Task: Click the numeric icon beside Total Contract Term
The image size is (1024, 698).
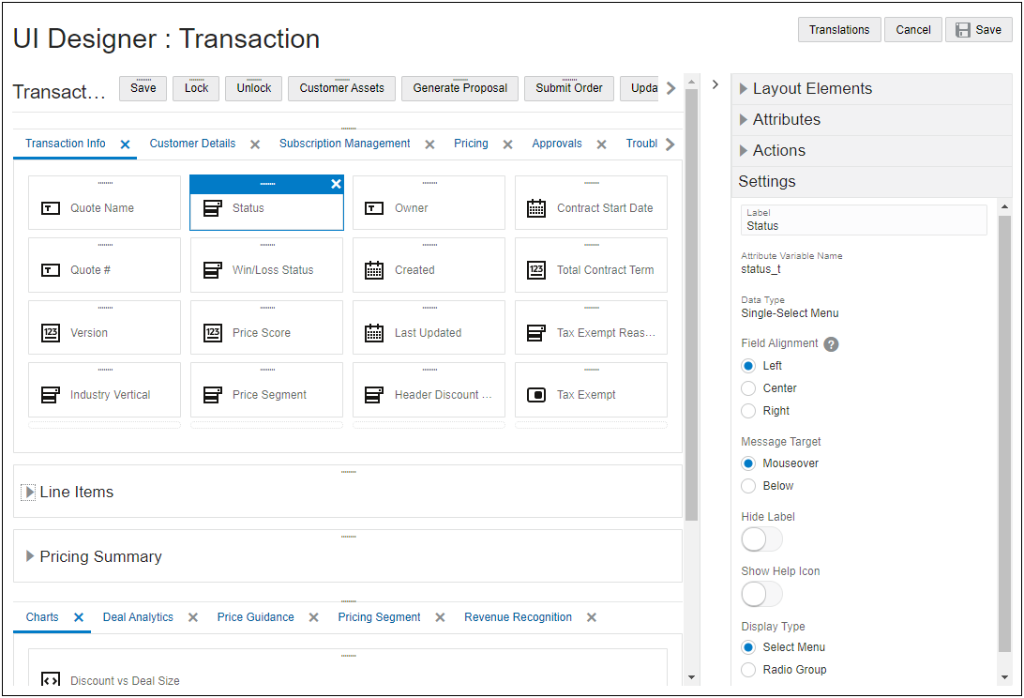Action: (x=536, y=270)
